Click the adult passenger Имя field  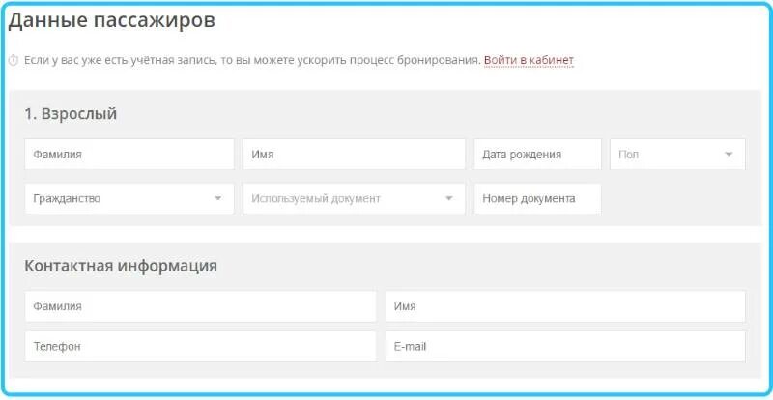click(x=354, y=155)
